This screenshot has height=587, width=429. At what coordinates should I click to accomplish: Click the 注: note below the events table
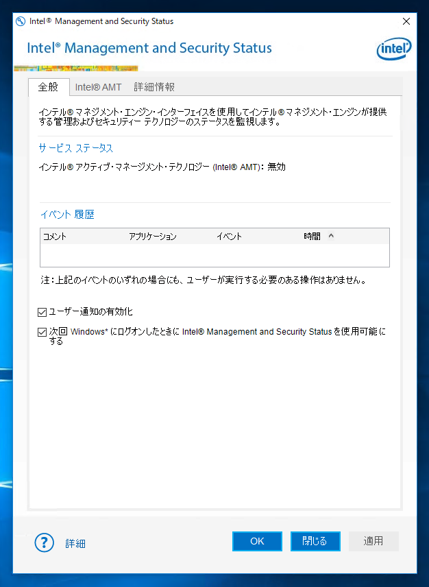coord(204,280)
